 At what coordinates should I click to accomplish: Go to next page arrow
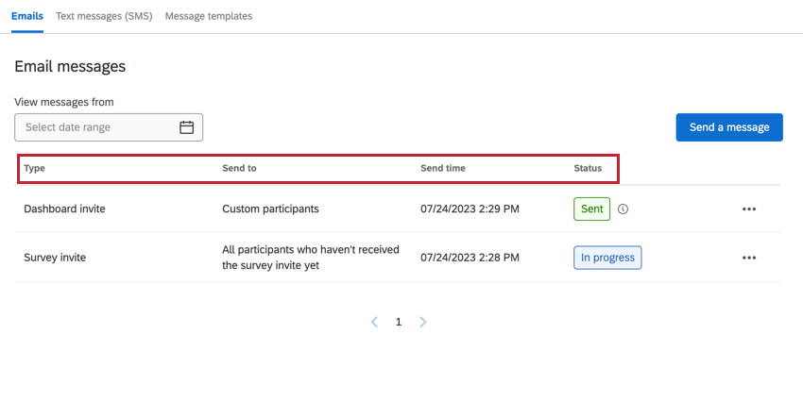click(x=422, y=322)
